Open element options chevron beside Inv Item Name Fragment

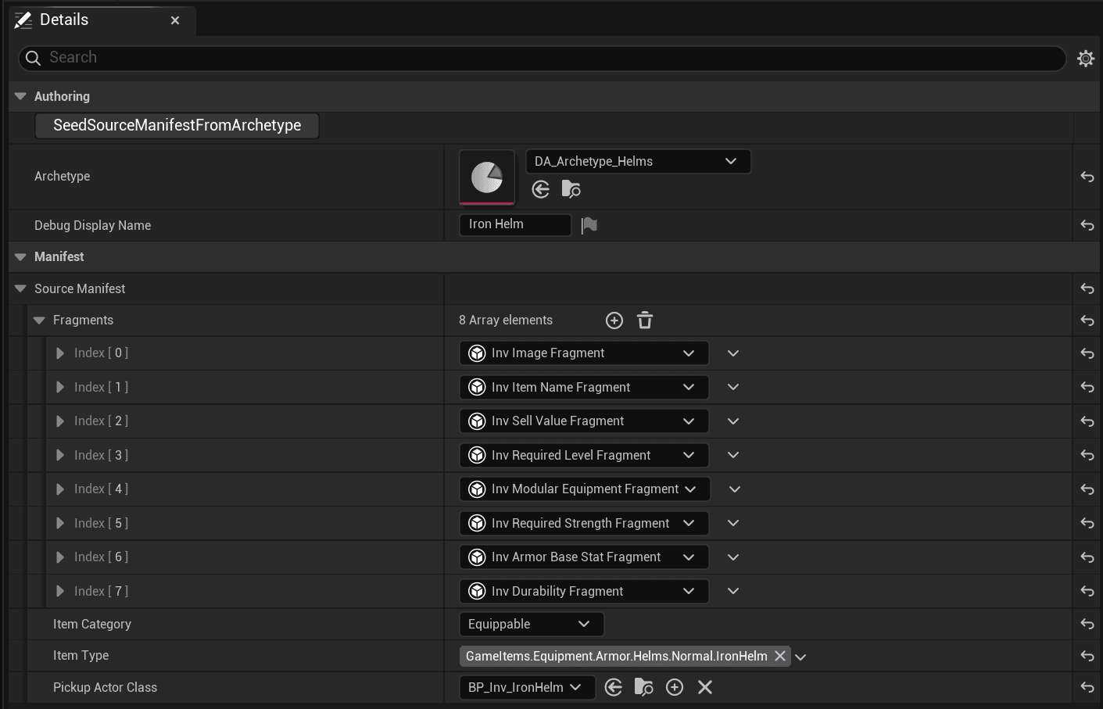point(733,387)
